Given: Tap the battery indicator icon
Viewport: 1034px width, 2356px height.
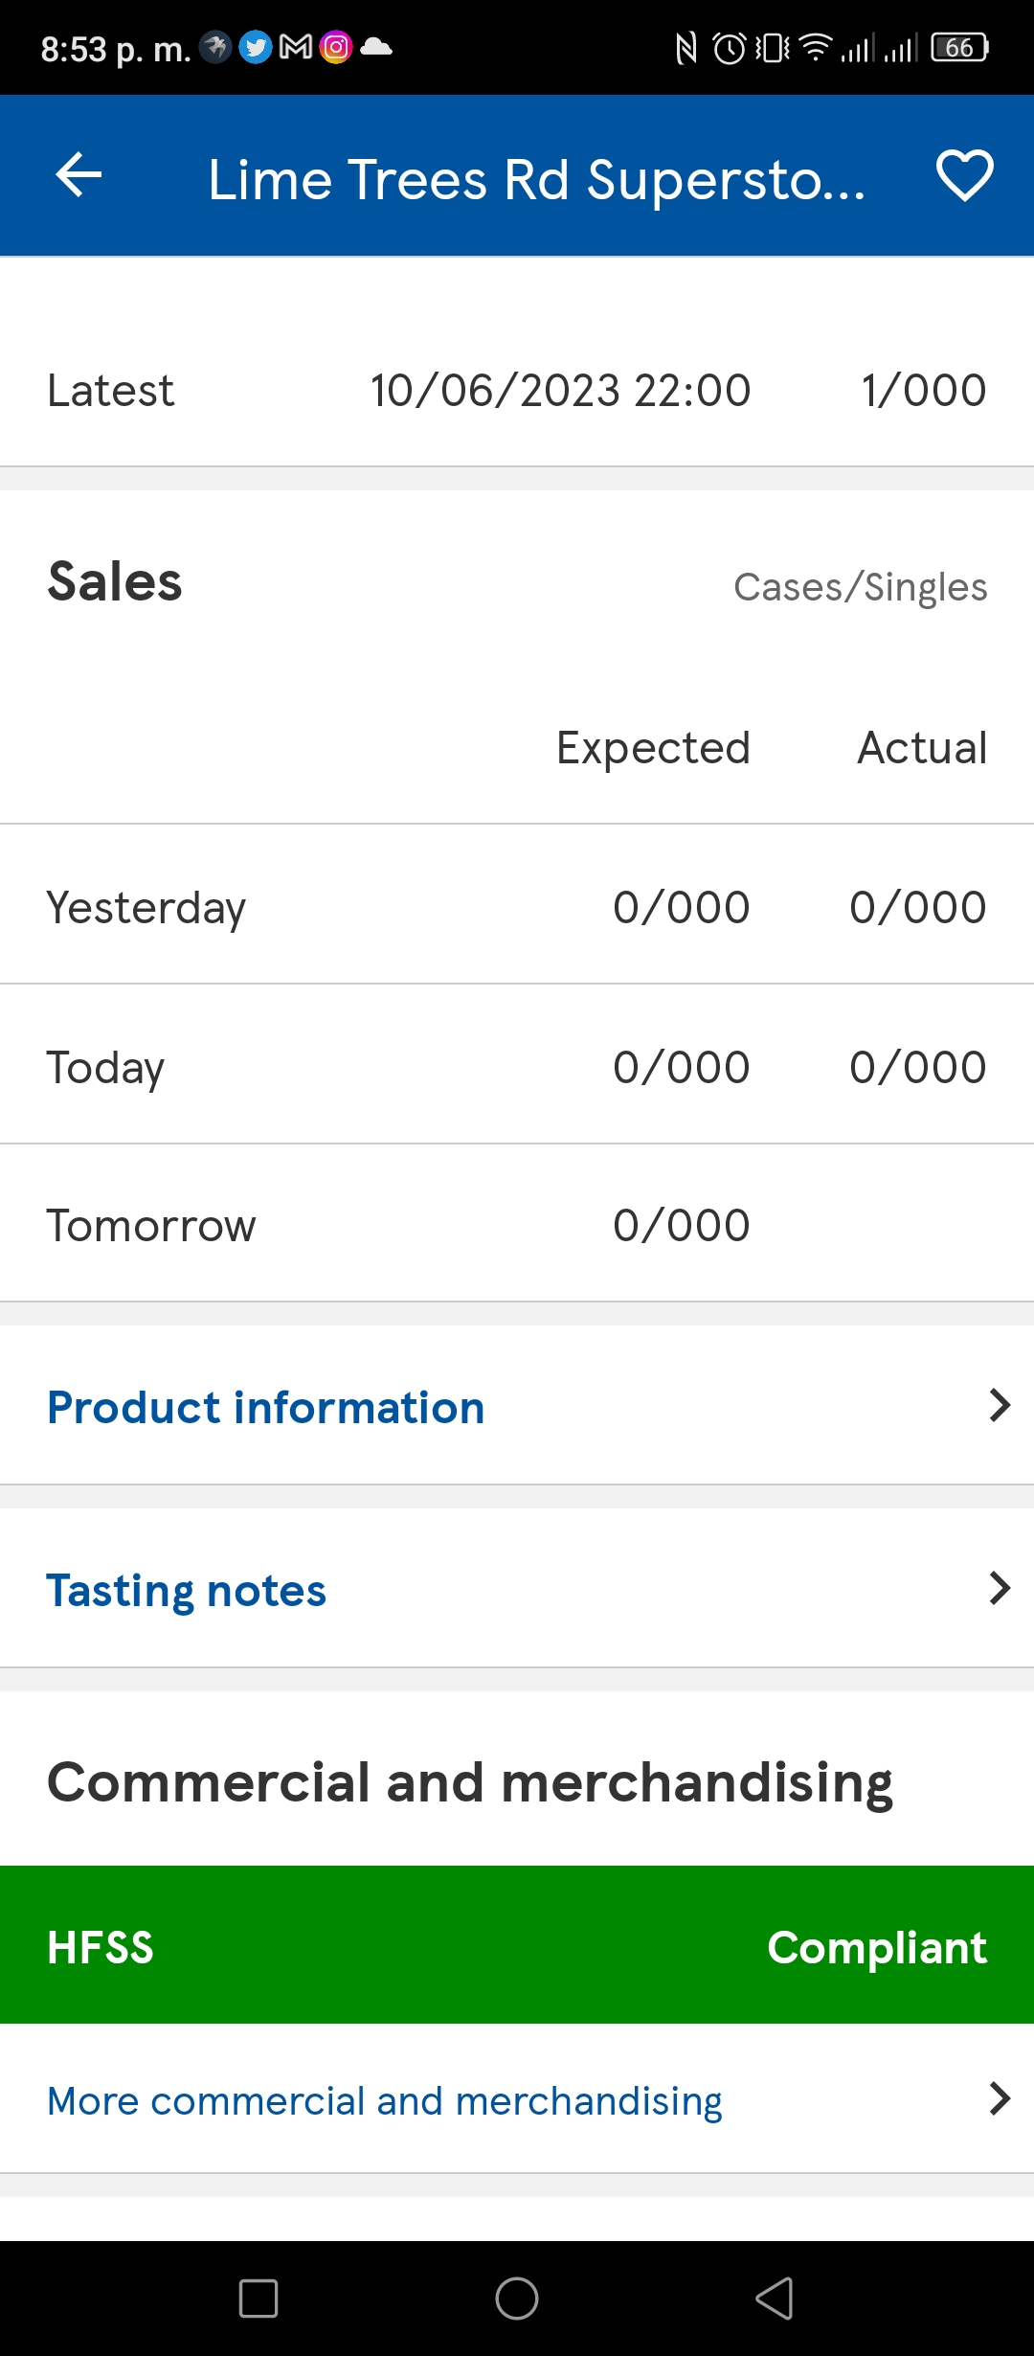Looking at the screenshot, I should [959, 47].
